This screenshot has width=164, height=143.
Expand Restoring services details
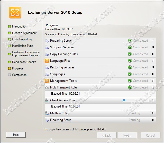coord(153,67)
